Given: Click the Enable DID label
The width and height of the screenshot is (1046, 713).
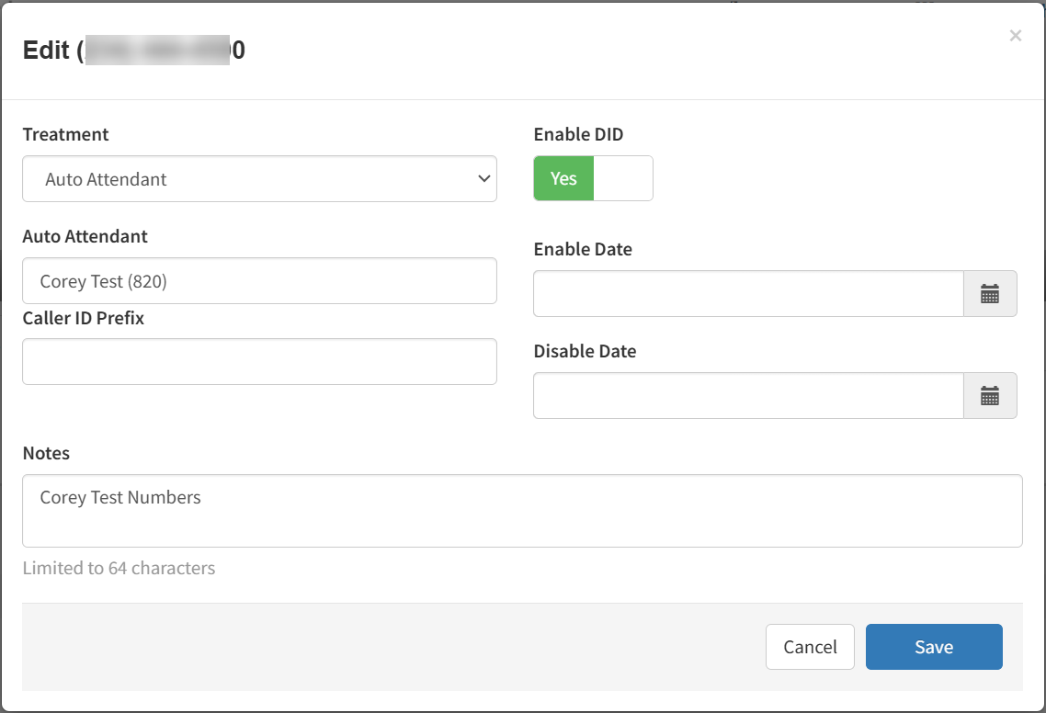Looking at the screenshot, I should 578,134.
